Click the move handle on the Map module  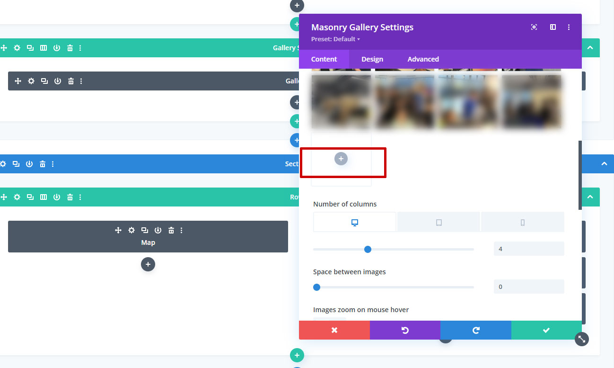[x=118, y=230]
